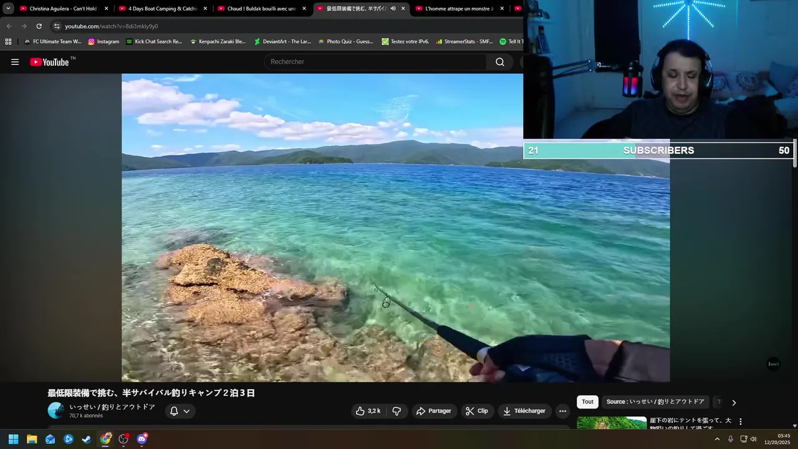Open Kick Chat Search bookmark

(x=154, y=42)
